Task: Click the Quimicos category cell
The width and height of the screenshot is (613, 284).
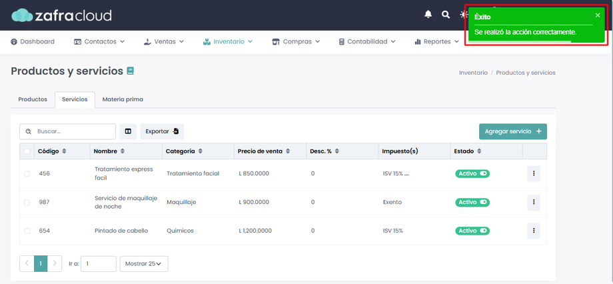Action: (x=180, y=231)
